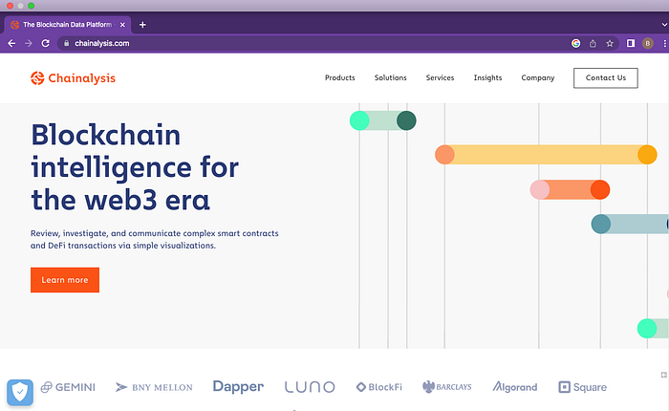Screen dimensions: 669x411
Task: Click the headline Blockchain intelligence for the web3 era
Action: point(135,167)
